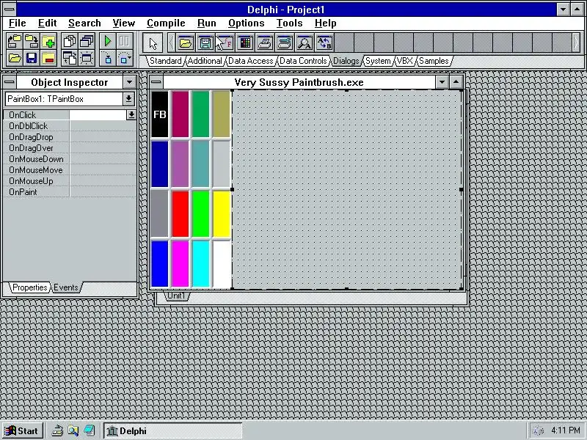The height and width of the screenshot is (440, 587).
Task: Click the Open File folder icon
Action: click(x=15, y=58)
